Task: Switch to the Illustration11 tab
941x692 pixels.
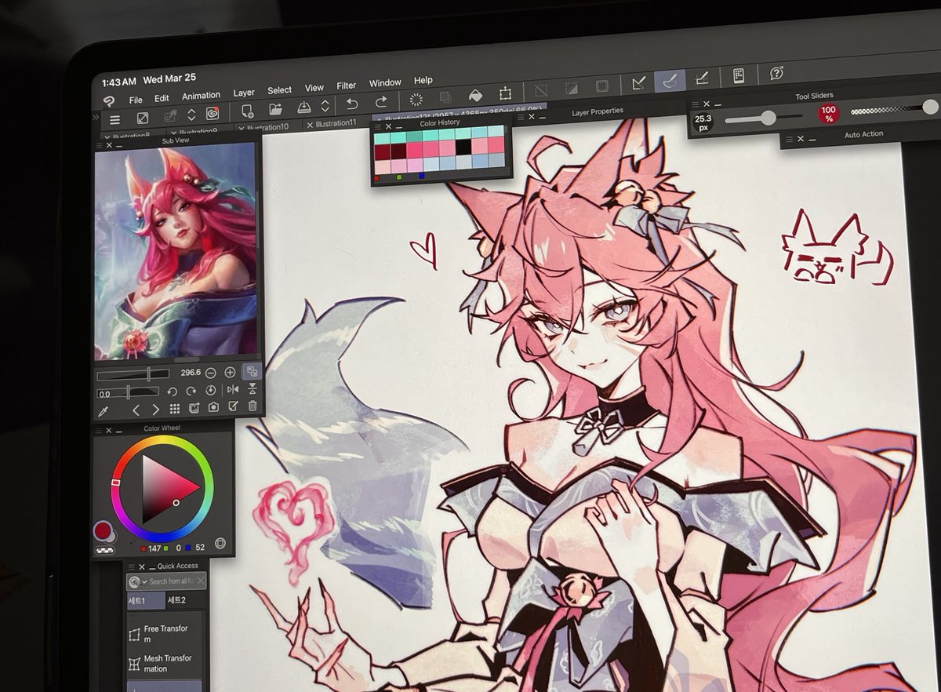Action: 336,123
